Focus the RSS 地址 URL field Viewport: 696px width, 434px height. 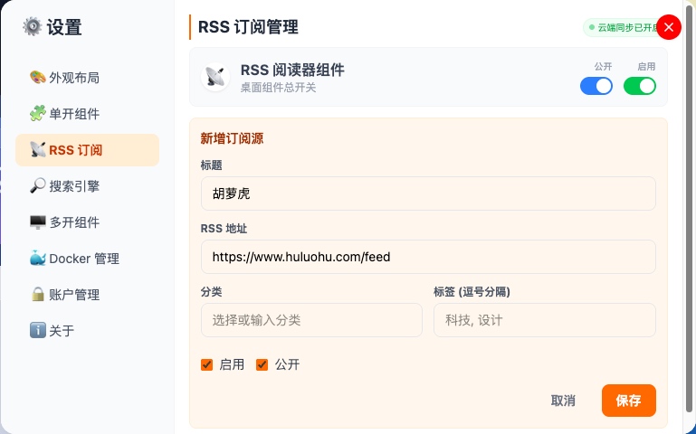[428, 257]
